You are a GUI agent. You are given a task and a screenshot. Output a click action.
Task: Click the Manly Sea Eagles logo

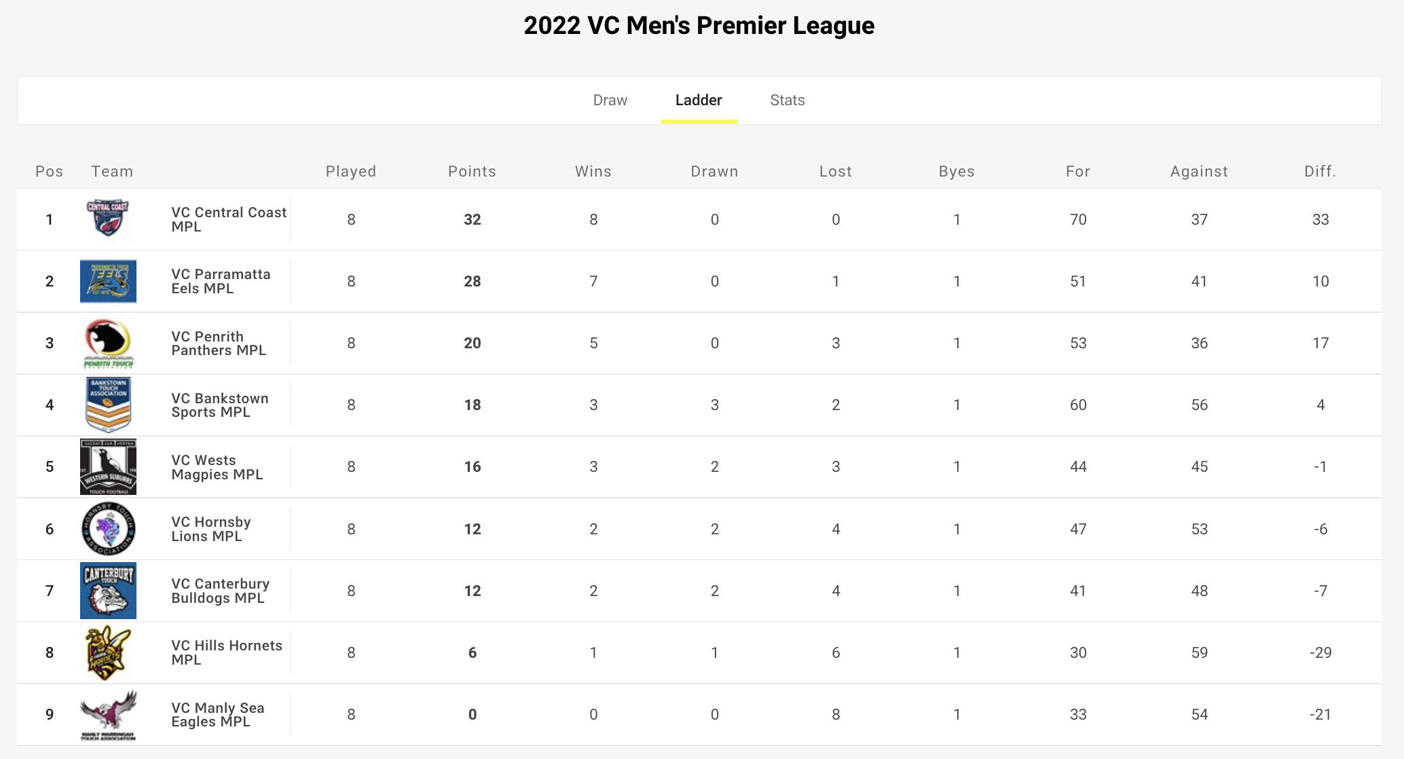pyautogui.click(x=108, y=714)
